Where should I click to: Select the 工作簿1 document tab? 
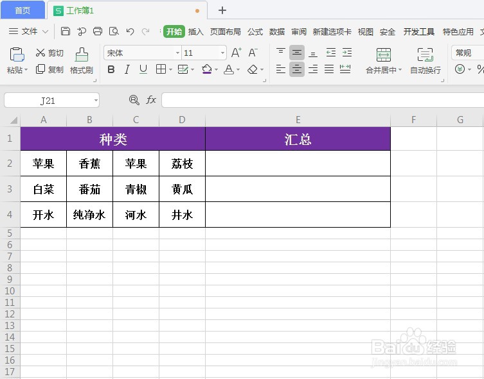(127, 10)
